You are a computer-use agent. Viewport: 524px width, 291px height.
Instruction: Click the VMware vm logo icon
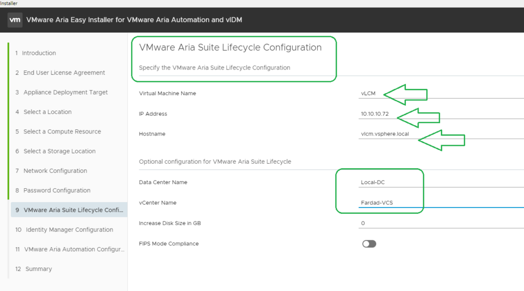[15, 20]
